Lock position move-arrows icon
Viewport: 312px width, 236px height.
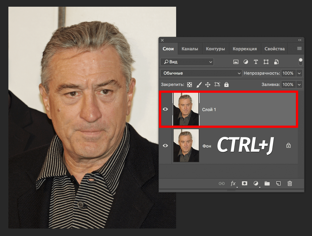[x=208, y=85]
